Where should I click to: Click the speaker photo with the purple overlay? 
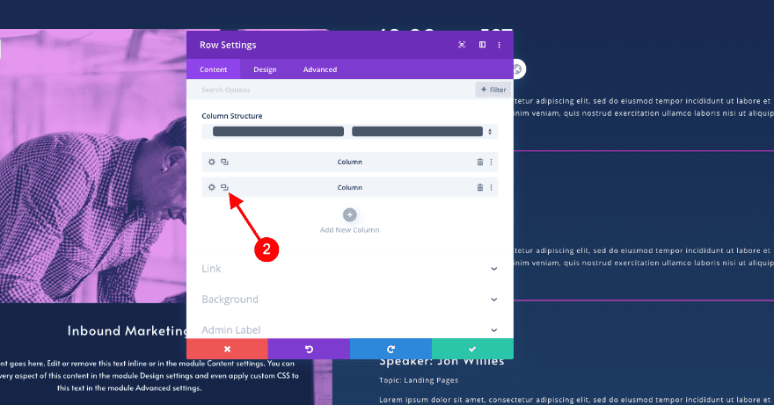click(93, 166)
